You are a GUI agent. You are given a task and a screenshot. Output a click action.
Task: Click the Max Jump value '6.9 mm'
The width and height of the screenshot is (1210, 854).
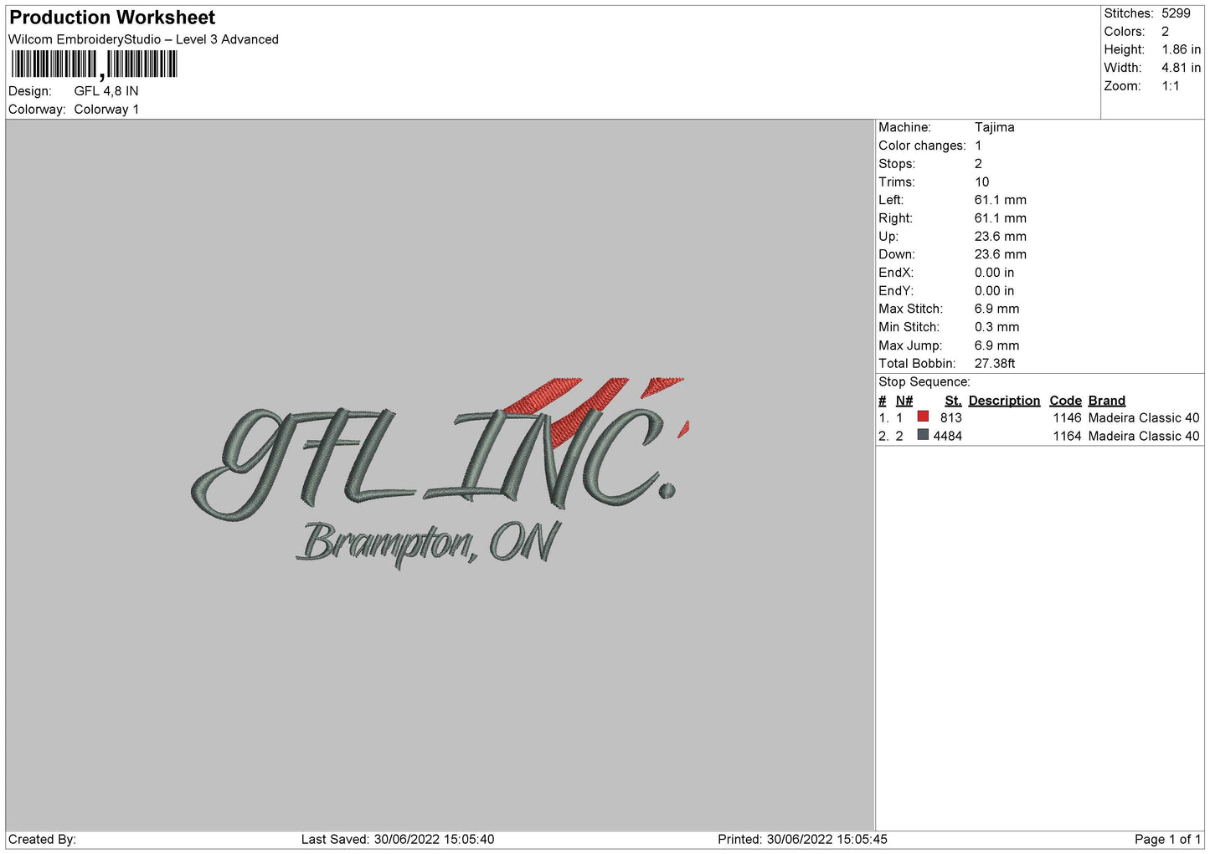click(x=996, y=345)
